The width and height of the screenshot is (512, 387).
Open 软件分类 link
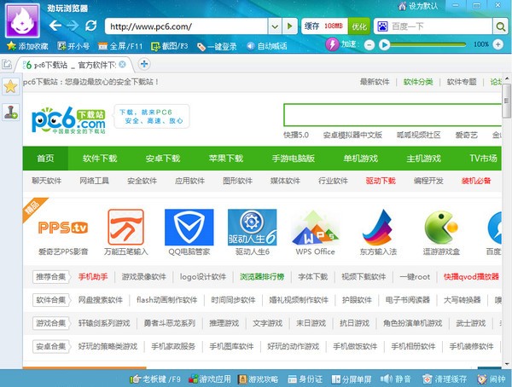pos(418,82)
